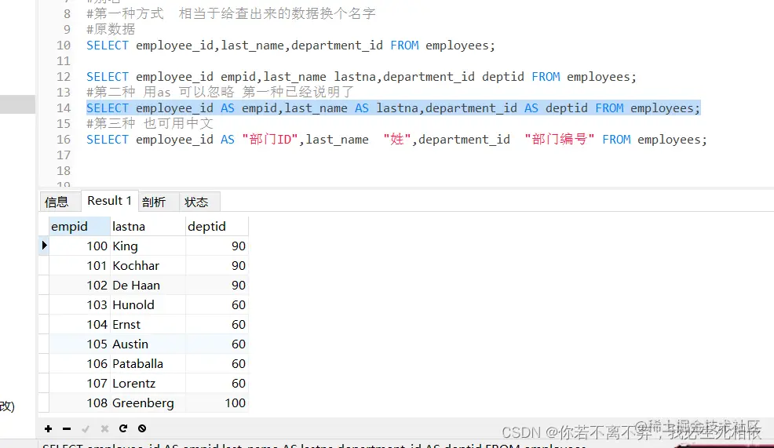Select cell containing King

(x=148, y=246)
